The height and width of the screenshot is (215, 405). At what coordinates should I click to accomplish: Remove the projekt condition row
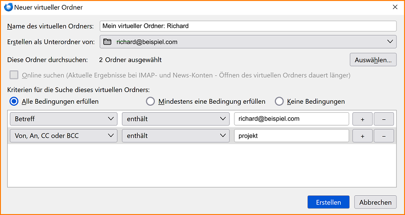click(384, 136)
